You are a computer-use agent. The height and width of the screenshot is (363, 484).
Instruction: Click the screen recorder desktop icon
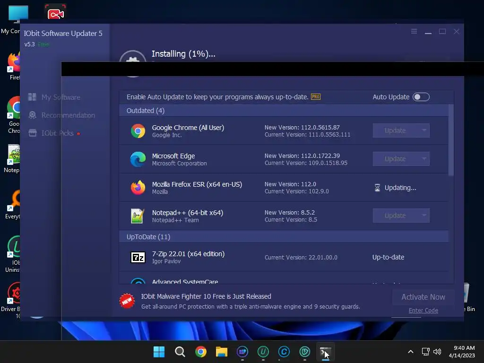[x=55, y=12]
